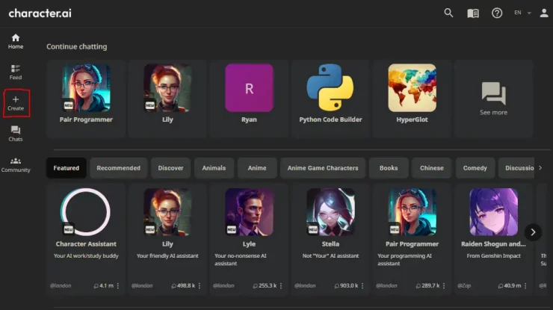
Task: Open the featured Lily character avatar
Action: (167, 212)
